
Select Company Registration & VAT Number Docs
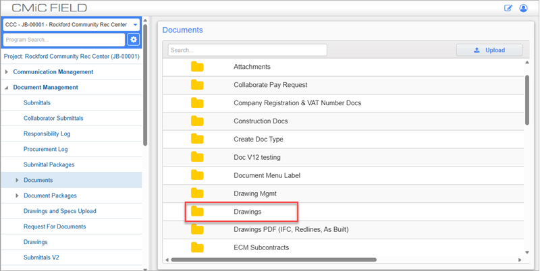coord(297,103)
